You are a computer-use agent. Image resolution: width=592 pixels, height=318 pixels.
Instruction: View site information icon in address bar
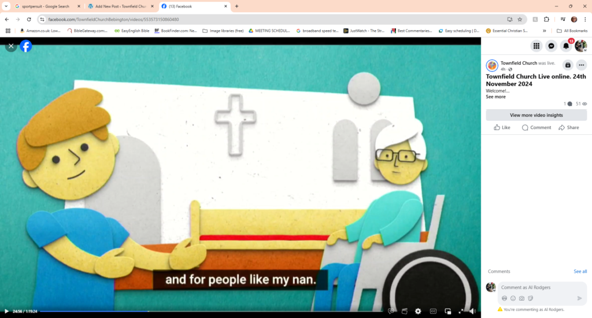(42, 19)
